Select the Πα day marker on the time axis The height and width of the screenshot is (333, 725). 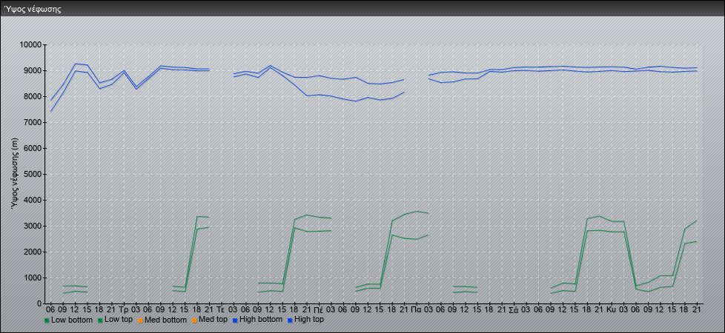pyautogui.click(x=416, y=309)
